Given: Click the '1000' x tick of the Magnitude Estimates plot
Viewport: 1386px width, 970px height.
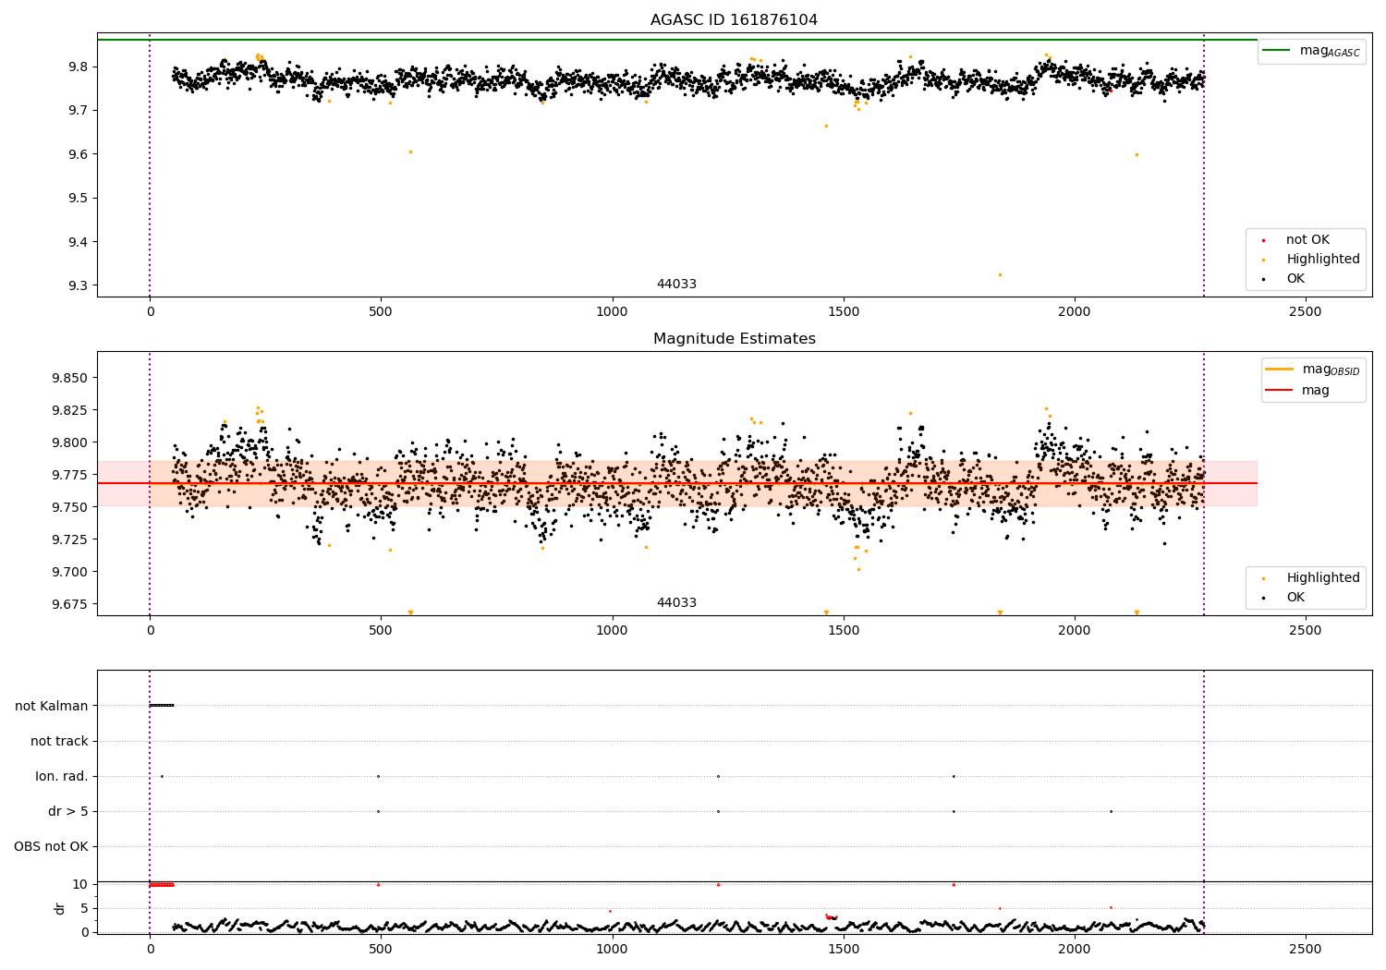Looking at the screenshot, I should pyautogui.click(x=612, y=631).
